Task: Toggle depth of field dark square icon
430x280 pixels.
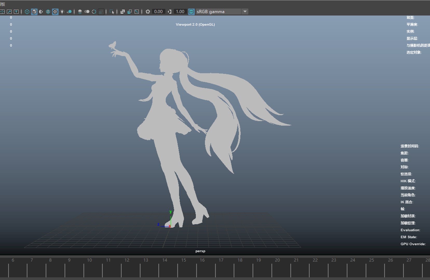Action: tap(101, 12)
